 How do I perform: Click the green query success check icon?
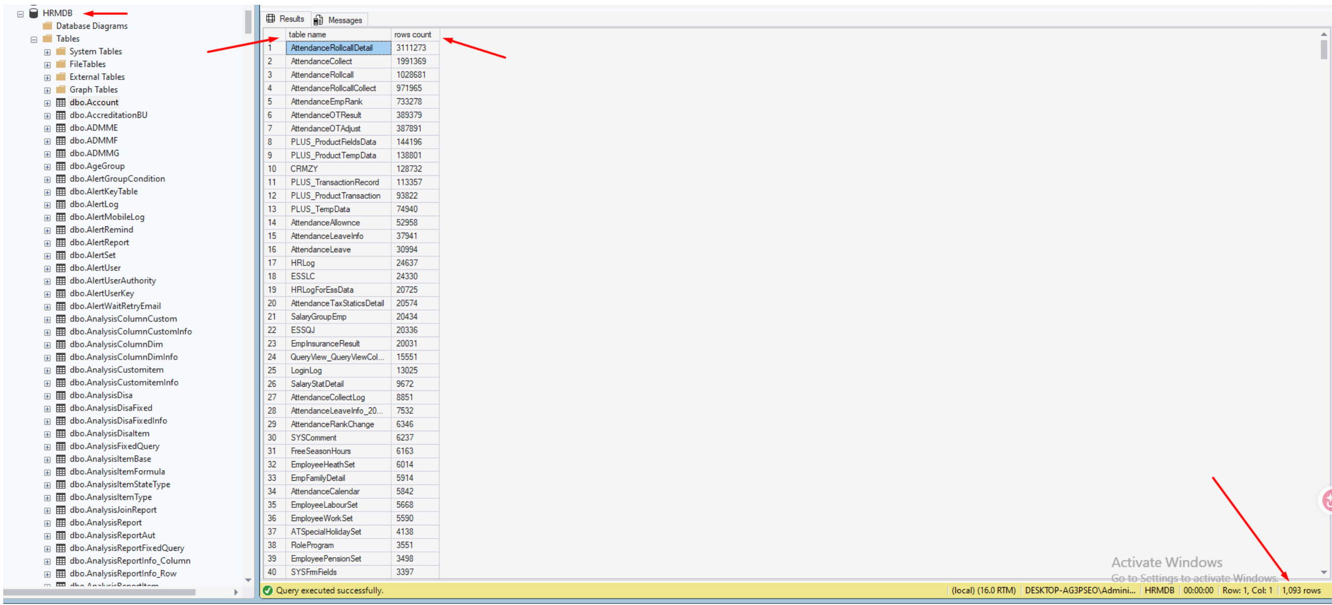[268, 591]
